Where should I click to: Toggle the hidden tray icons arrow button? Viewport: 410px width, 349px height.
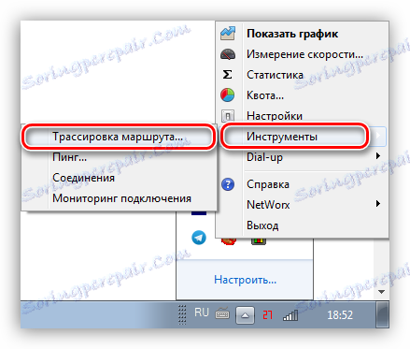click(245, 315)
